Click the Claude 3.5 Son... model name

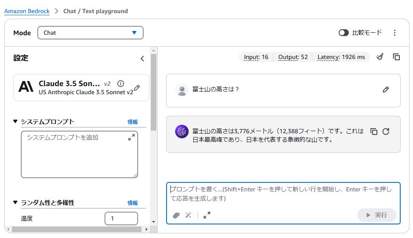(69, 84)
